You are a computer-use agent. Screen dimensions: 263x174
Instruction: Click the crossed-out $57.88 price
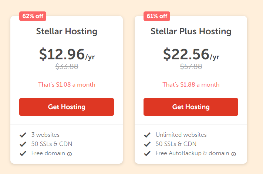tap(191, 66)
